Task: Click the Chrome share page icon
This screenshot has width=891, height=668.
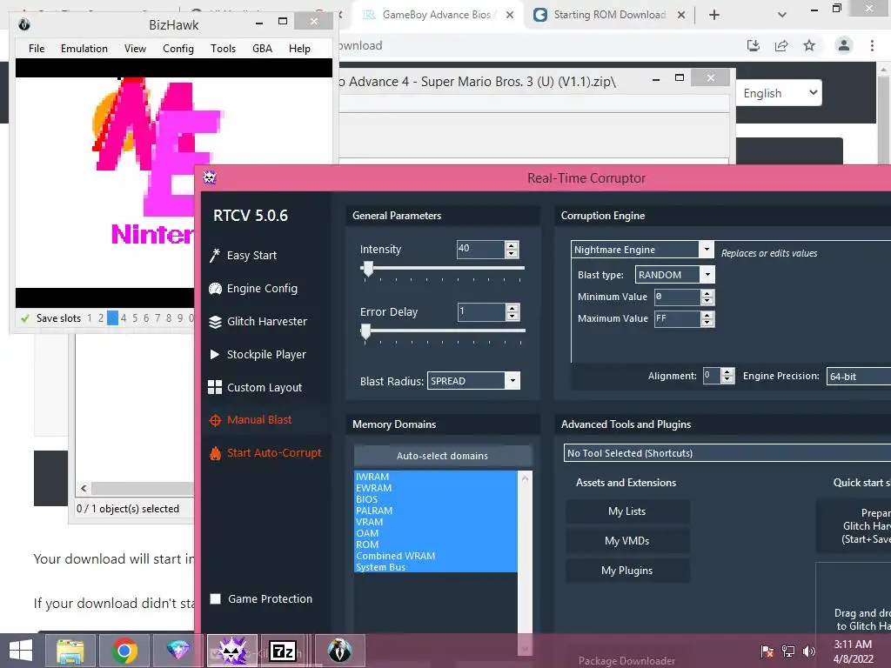Action: (781, 45)
